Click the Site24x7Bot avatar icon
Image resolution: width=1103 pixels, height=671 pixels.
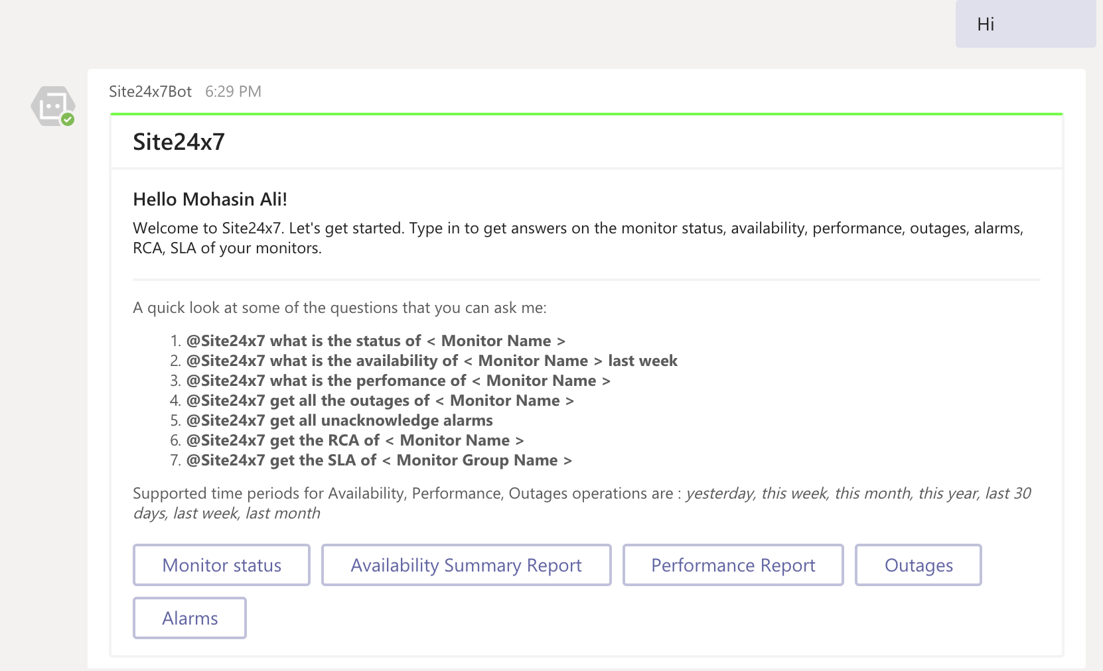[52, 105]
